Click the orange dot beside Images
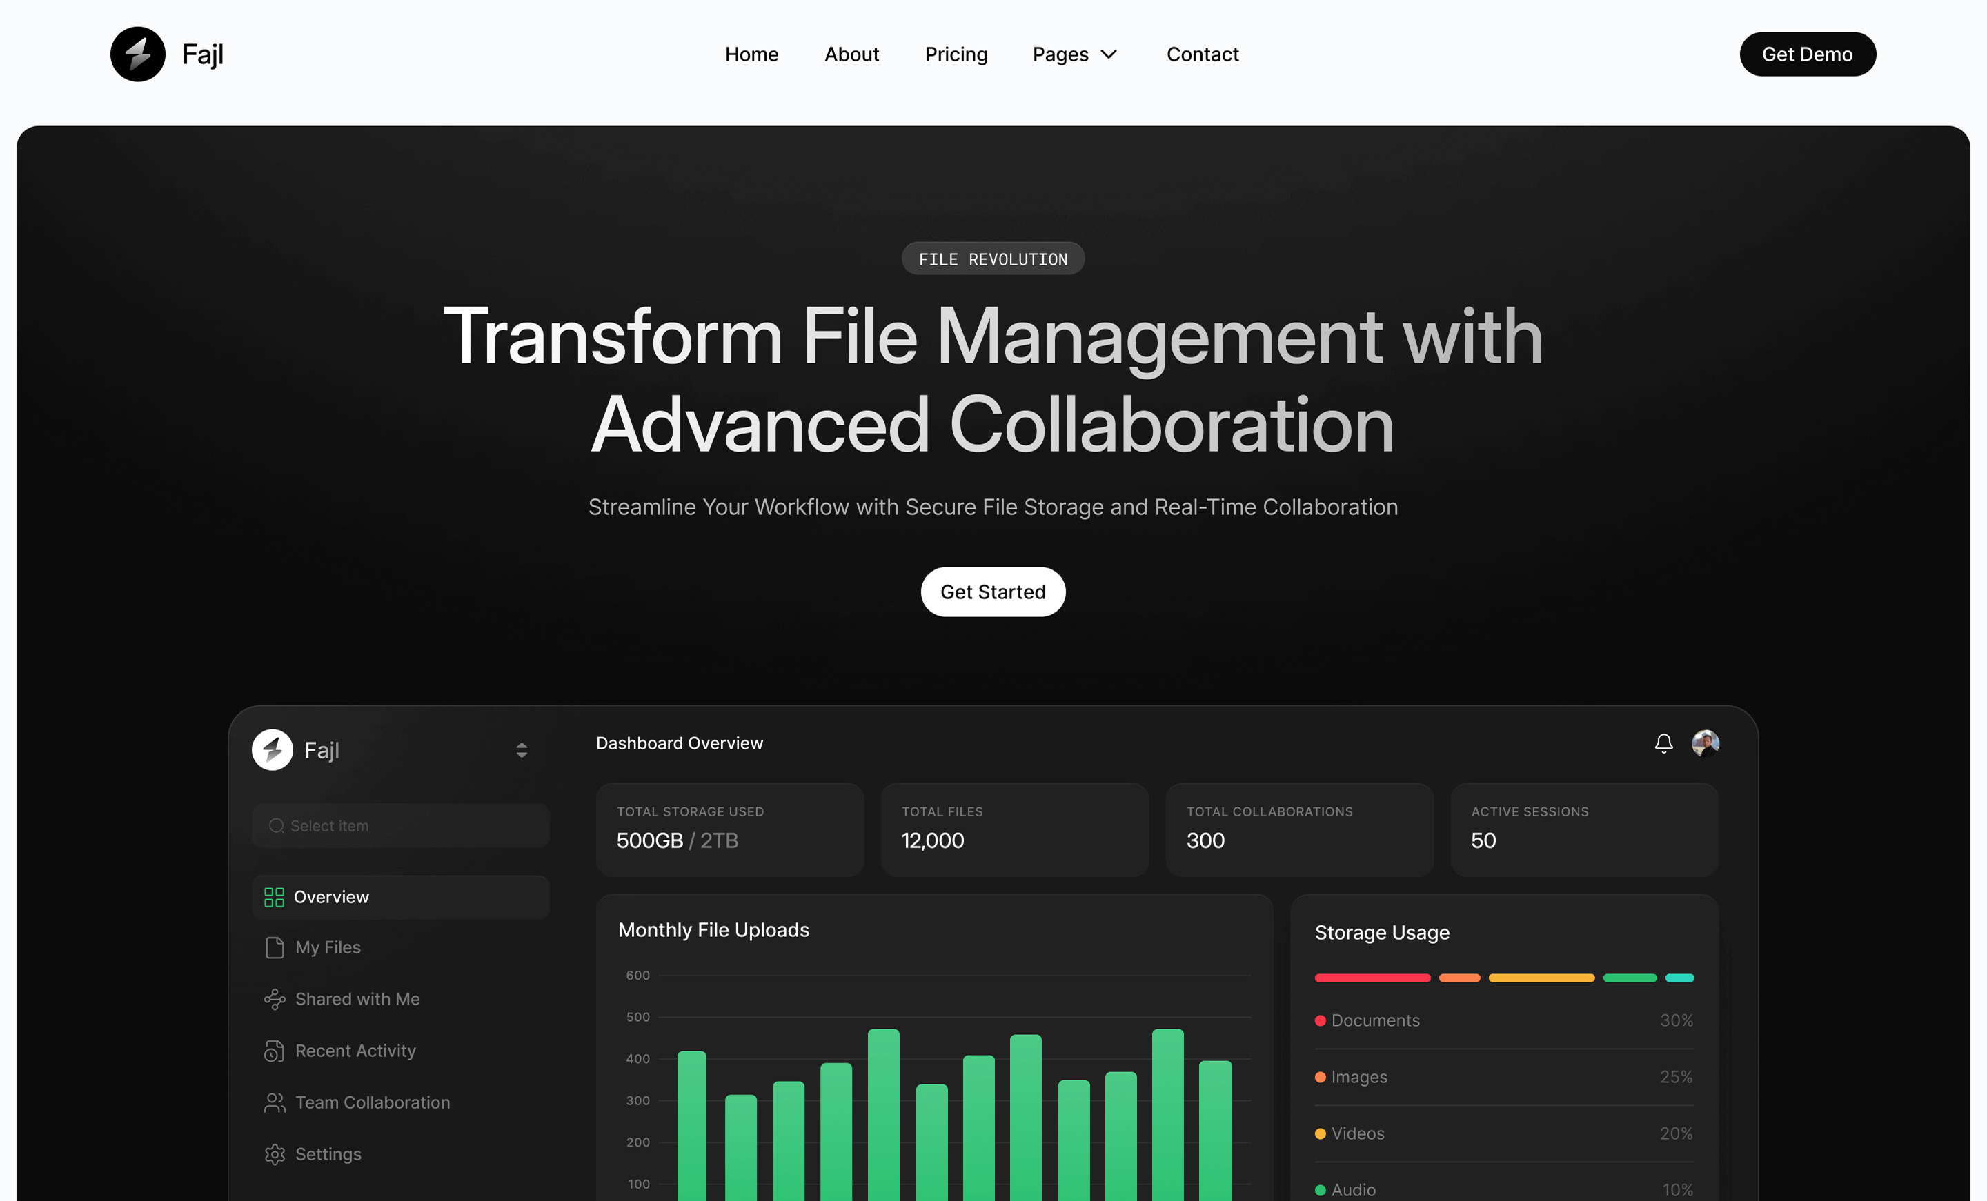This screenshot has width=1987, height=1201. coord(1320,1077)
